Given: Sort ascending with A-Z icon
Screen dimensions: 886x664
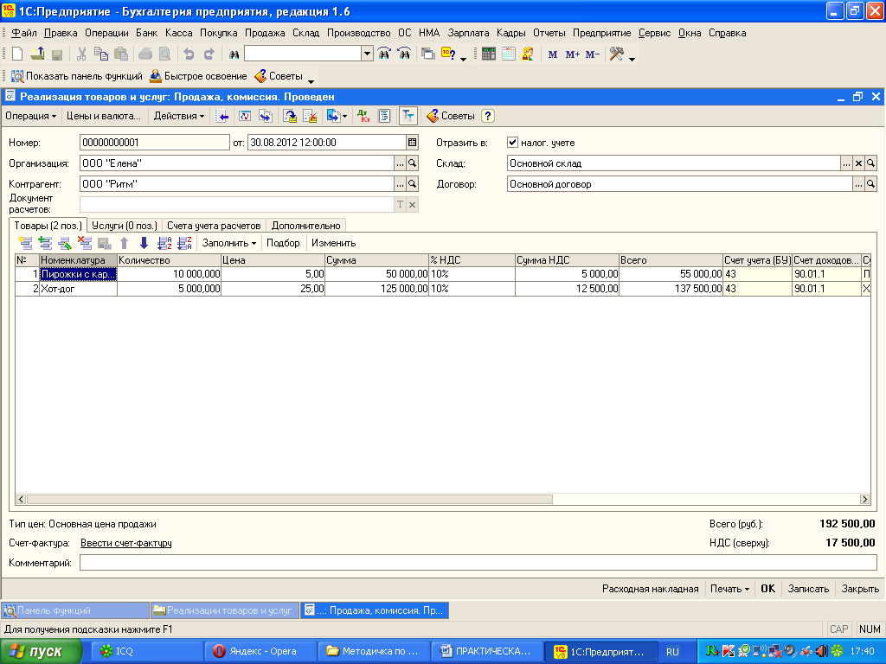Looking at the screenshot, I should click(164, 243).
